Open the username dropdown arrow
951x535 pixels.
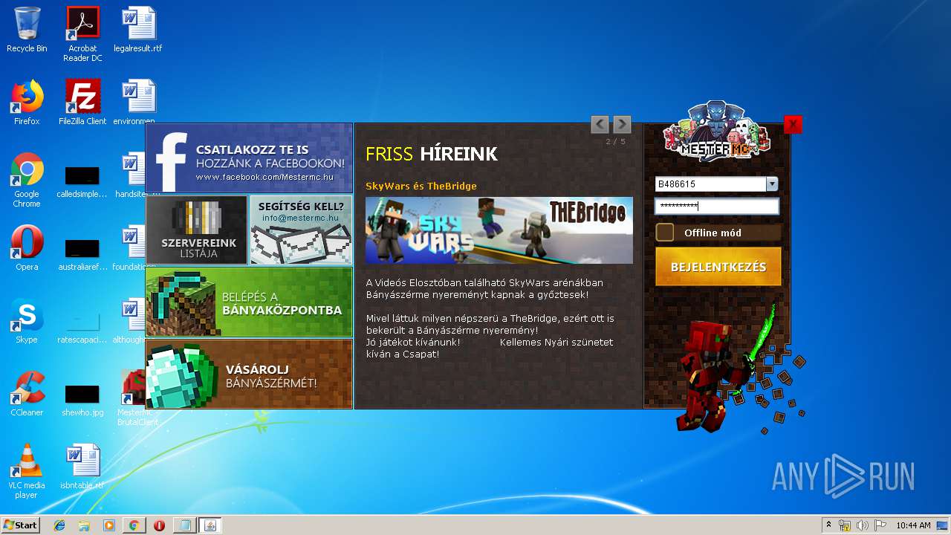(772, 184)
